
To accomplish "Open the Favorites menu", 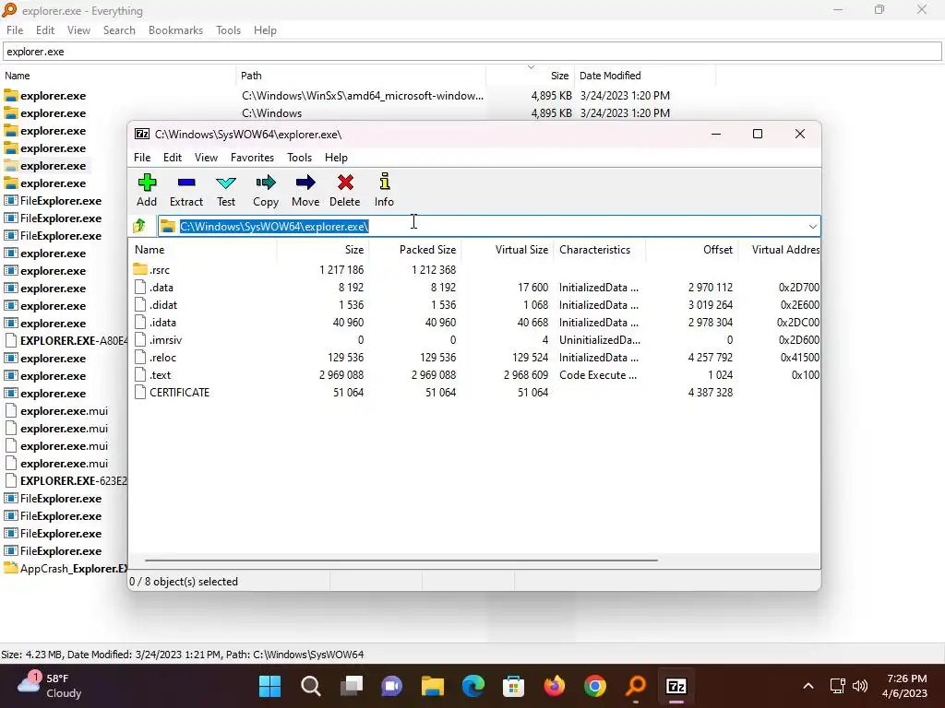I will [x=253, y=157].
